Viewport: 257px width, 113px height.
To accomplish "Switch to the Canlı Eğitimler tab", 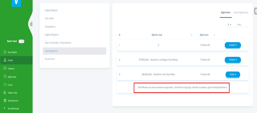I will [241, 13].
